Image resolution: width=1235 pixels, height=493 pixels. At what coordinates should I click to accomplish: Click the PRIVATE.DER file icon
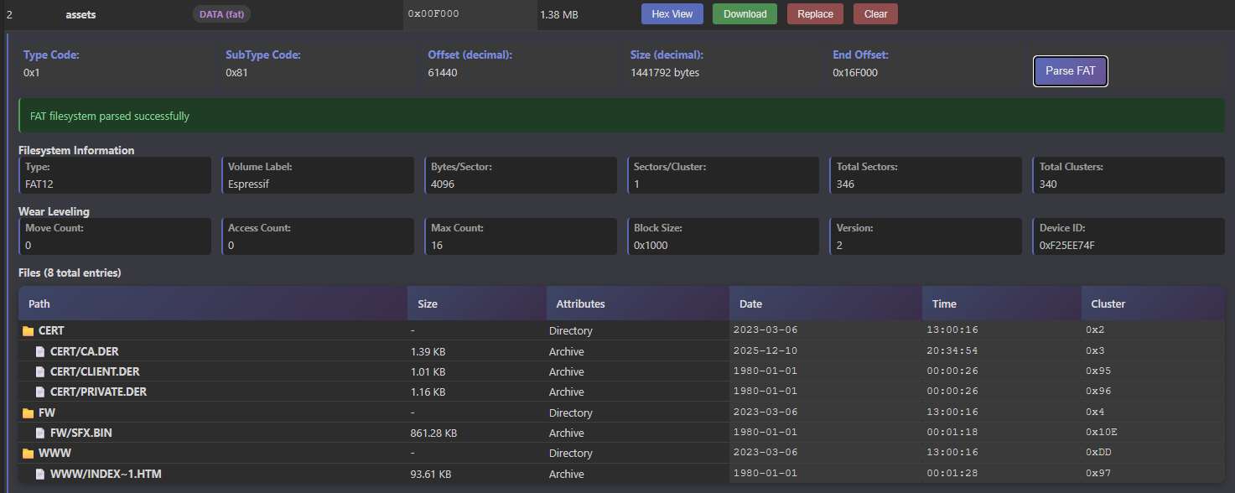40,392
